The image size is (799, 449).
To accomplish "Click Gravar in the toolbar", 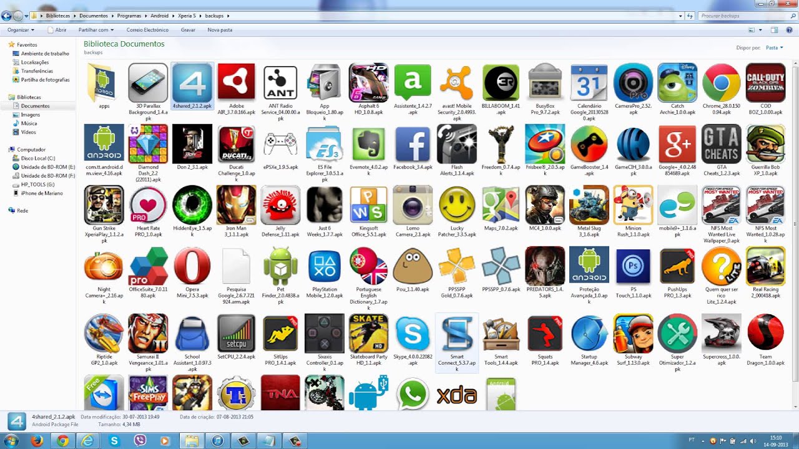I will tap(188, 30).
